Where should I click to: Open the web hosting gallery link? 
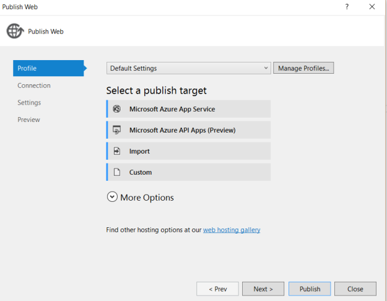(x=232, y=230)
